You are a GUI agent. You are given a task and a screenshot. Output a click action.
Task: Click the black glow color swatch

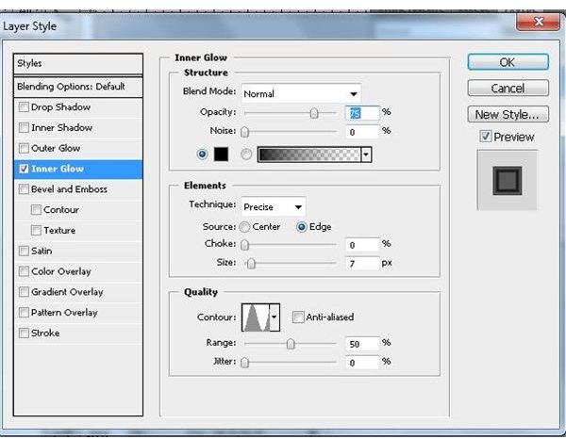(221, 154)
